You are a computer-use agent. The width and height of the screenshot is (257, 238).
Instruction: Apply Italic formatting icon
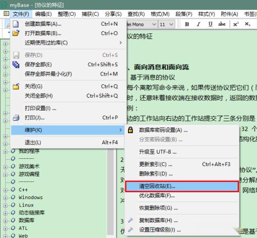click(x=198, y=24)
